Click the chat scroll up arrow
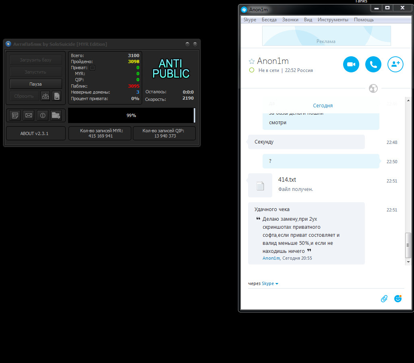 pos(408,100)
